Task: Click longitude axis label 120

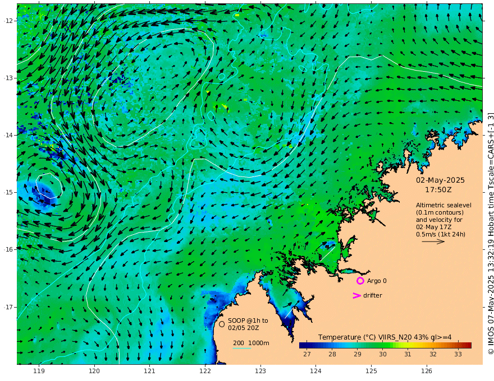Action: pos(94,371)
